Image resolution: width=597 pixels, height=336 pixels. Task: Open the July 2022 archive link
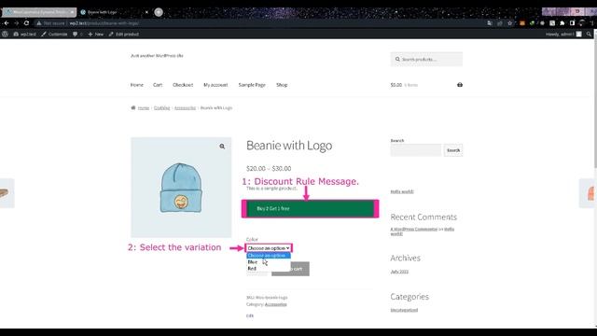(x=399, y=272)
